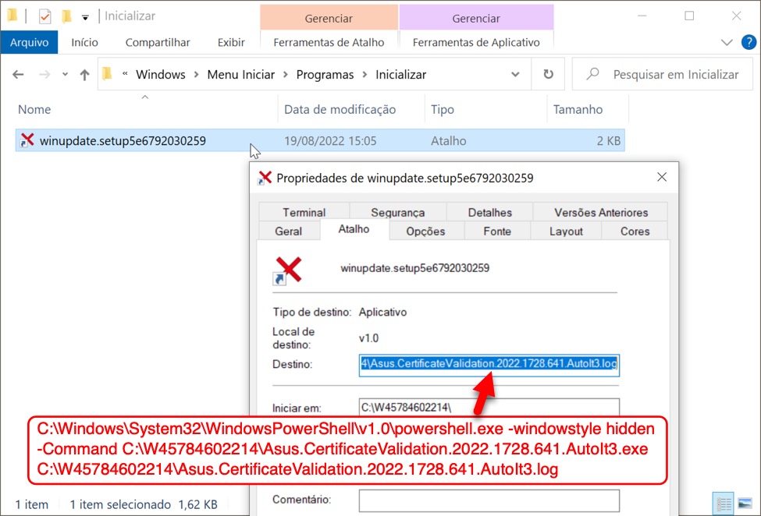Screen dimensions: 761x516
Task: Open Customize Quick Access Toolbar dropdown
Action: 85,16
